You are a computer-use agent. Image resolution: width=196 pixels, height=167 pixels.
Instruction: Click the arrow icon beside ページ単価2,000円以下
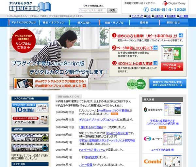click(x=155, y=48)
